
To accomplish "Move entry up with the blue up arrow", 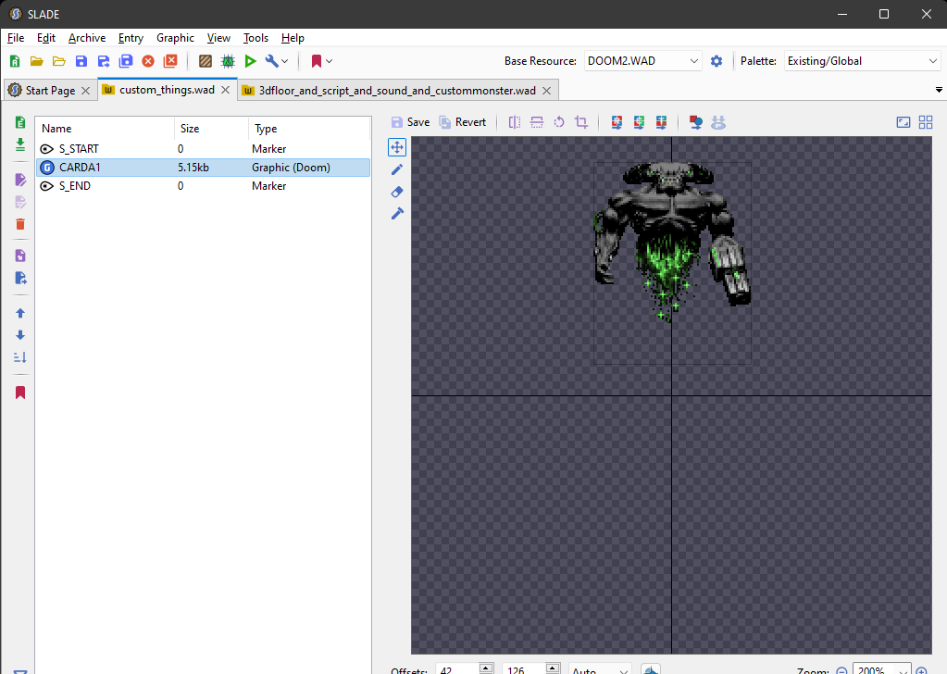I will 20,314.
